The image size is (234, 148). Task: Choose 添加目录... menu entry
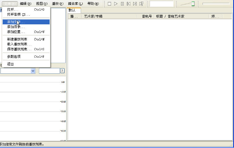[x=26, y=27]
